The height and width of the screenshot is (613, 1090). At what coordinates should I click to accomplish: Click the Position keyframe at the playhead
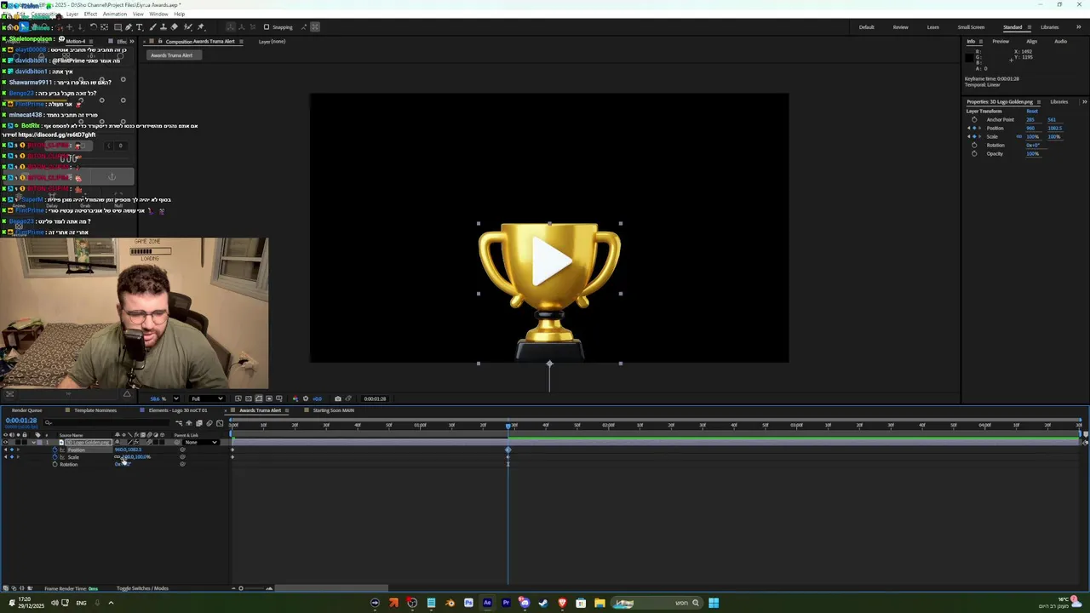[x=508, y=450]
